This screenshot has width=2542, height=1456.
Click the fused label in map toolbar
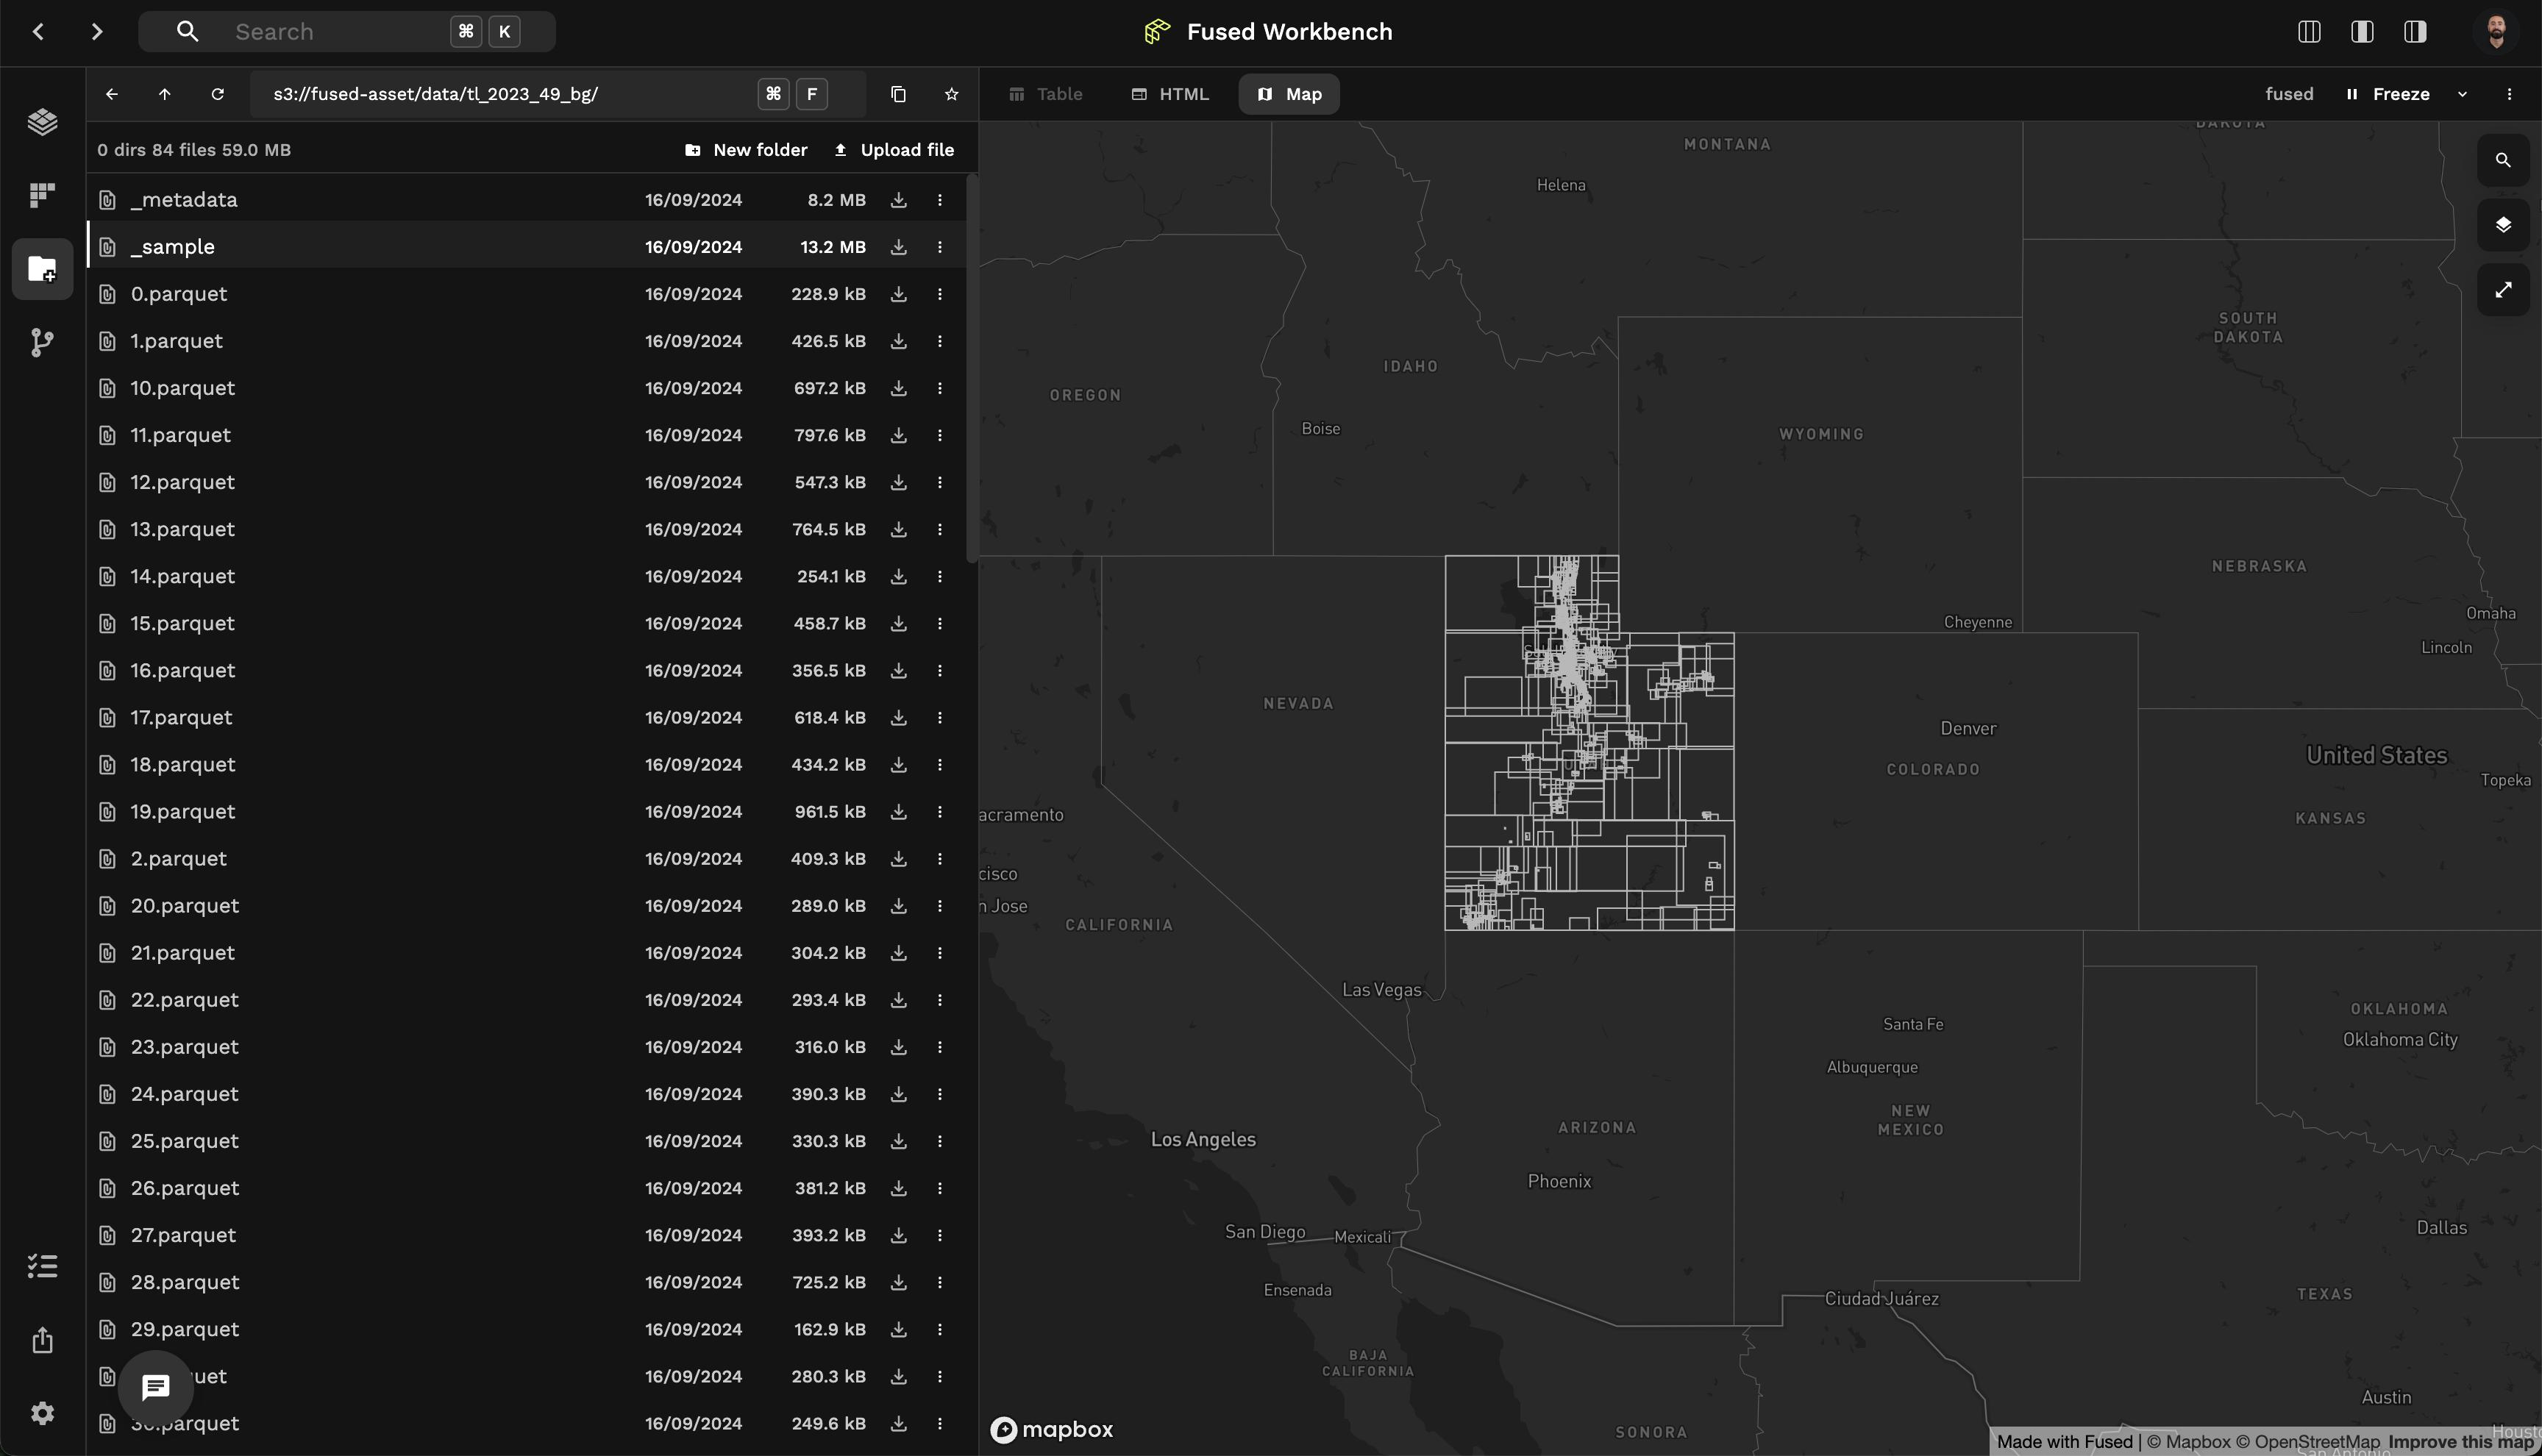tap(2289, 94)
